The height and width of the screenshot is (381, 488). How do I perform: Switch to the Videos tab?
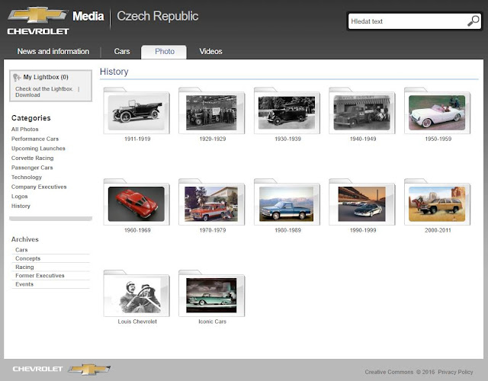(210, 51)
